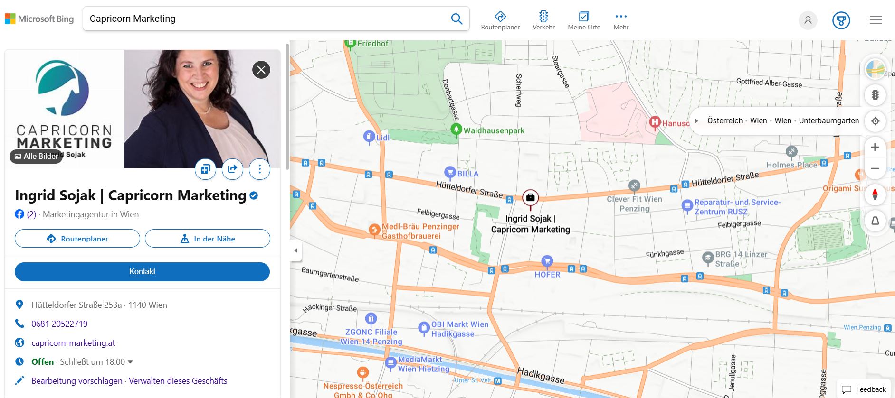Screen dimensions: 895x398
Task: Click In der Nähe button
Action: point(208,239)
